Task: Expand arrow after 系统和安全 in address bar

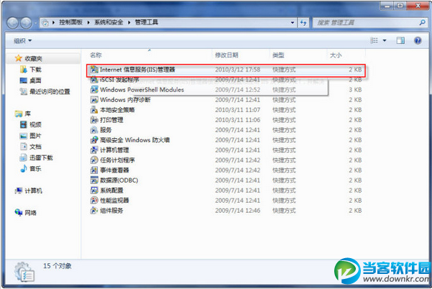Action: tap(129, 22)
